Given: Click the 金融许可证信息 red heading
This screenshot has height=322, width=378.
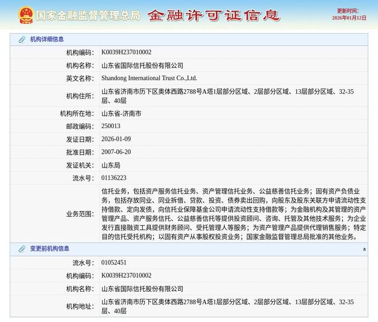Looking at the screenshot, I should coord(213,15).
